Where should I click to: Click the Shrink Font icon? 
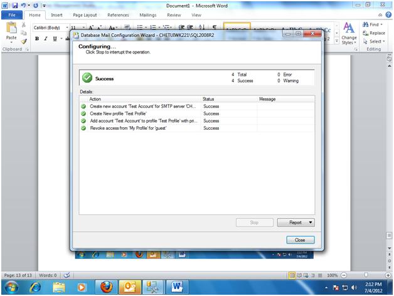[x=99, y=28]
